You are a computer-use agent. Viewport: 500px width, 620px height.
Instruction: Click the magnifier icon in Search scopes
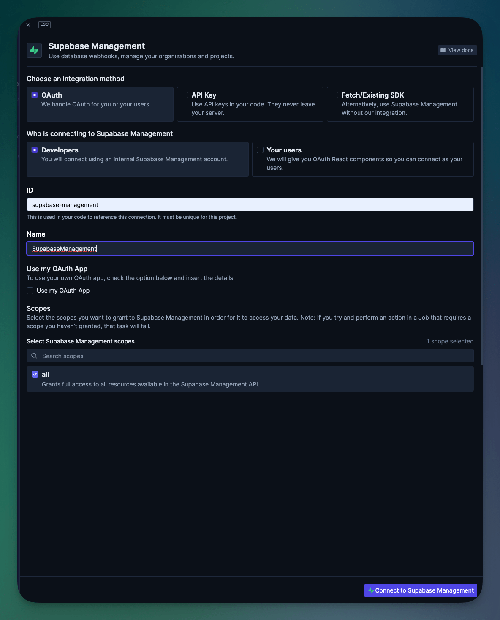pos(34,356)
